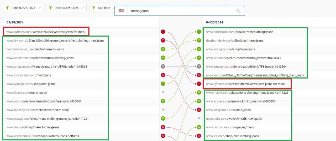Open ae.com jeans link under 04/25/2024
Viewport: 336px width, 141px height.
click(x=244, y=58)
